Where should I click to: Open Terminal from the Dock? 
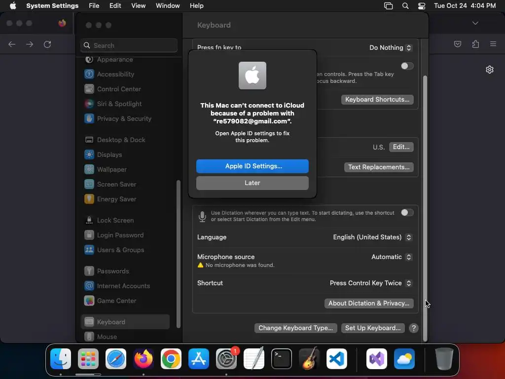282,359
